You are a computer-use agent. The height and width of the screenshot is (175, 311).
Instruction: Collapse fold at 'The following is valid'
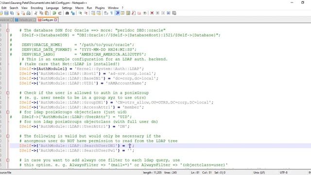point(8,136)
